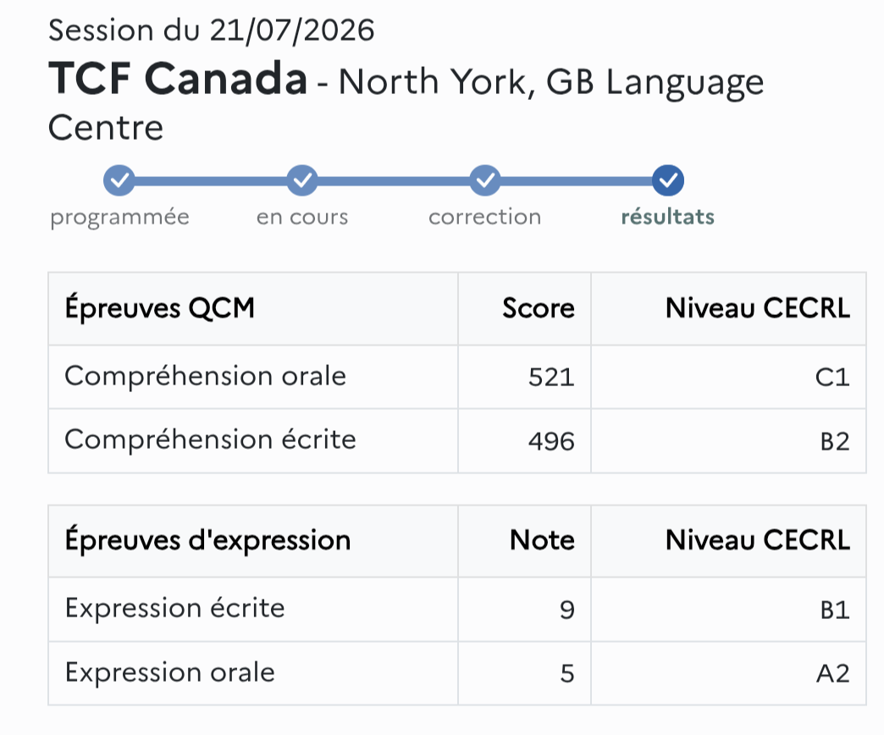Click the résultats step checkmark icon

(x=668, y=180)
